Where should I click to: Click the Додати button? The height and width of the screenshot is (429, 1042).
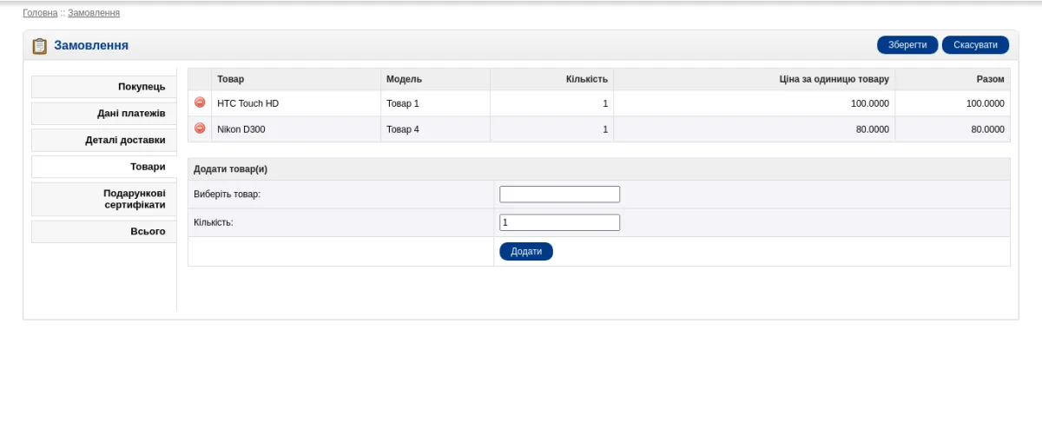(526, 252)
